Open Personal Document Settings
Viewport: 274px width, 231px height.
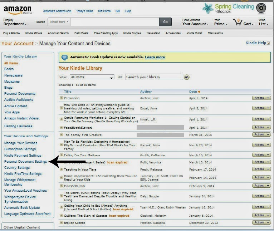pyautogui.click(x=25, y=162)
